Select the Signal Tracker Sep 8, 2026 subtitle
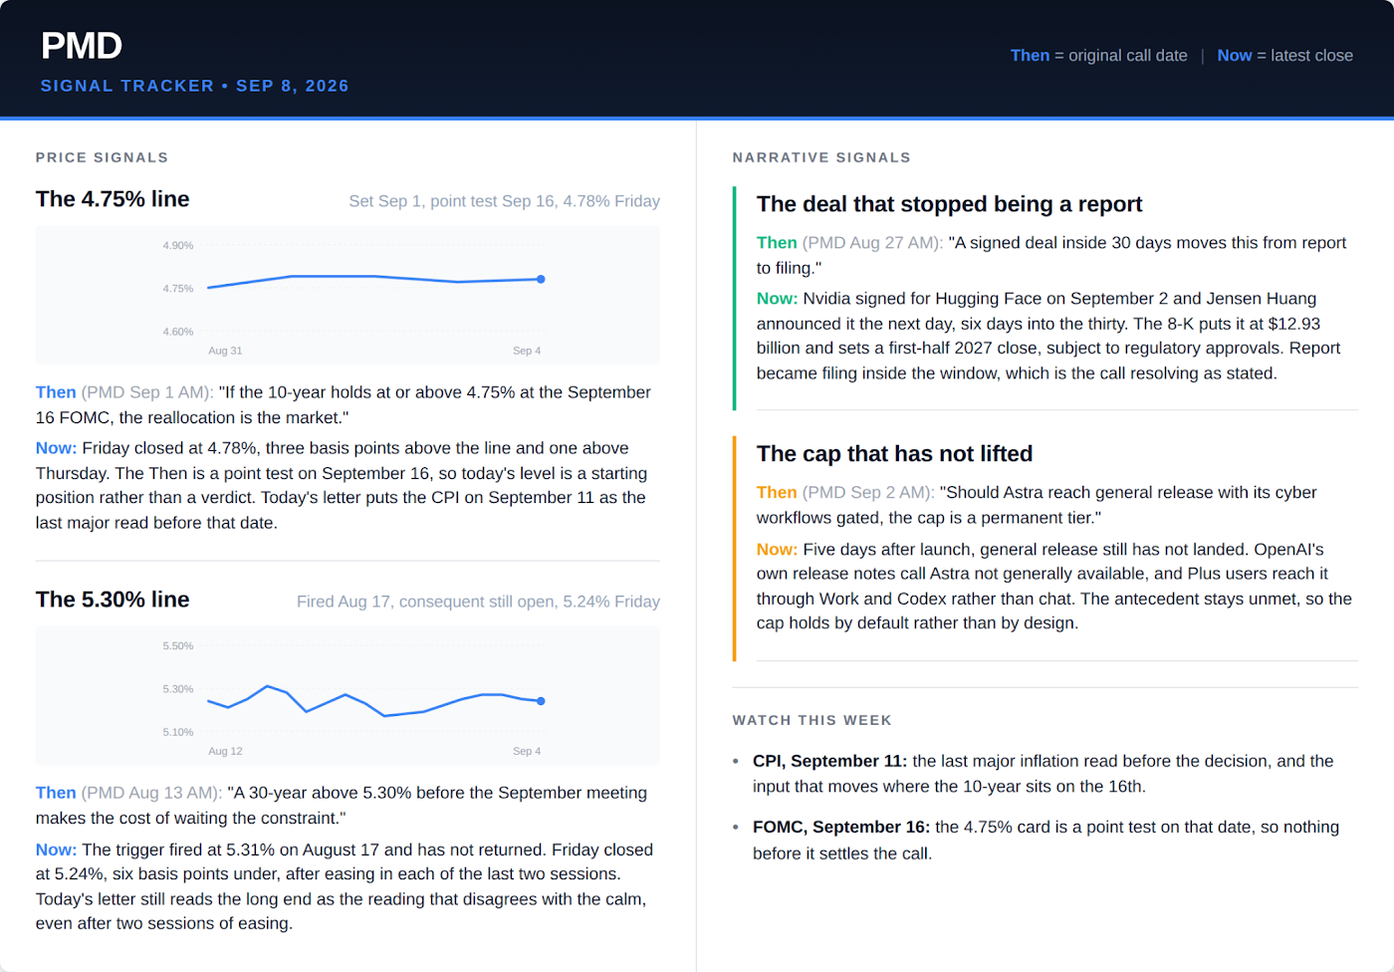Viewport: 1394px width, 972px height. [x=194, y=86]
